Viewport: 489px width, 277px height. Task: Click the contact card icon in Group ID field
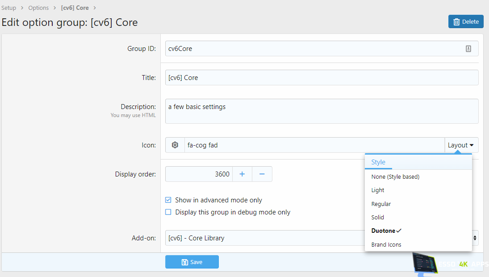point(468,49)
